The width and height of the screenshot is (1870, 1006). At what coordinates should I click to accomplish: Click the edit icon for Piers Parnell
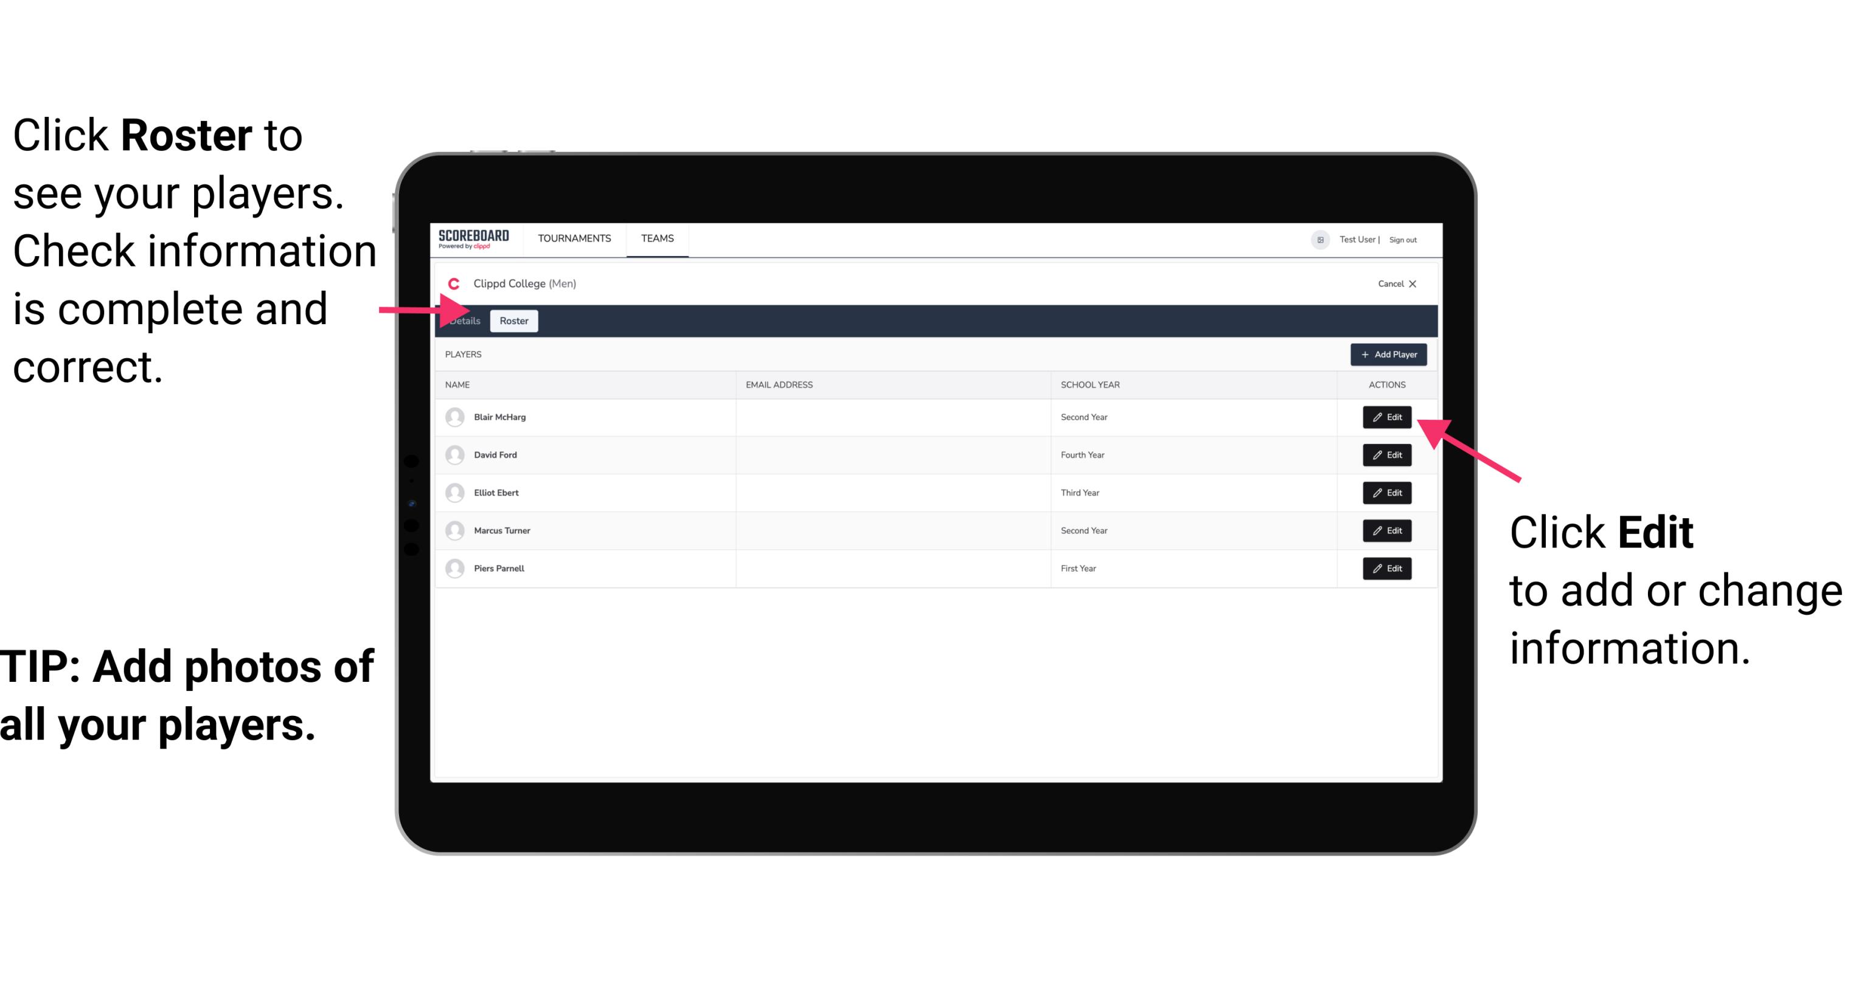(1387, 569)
